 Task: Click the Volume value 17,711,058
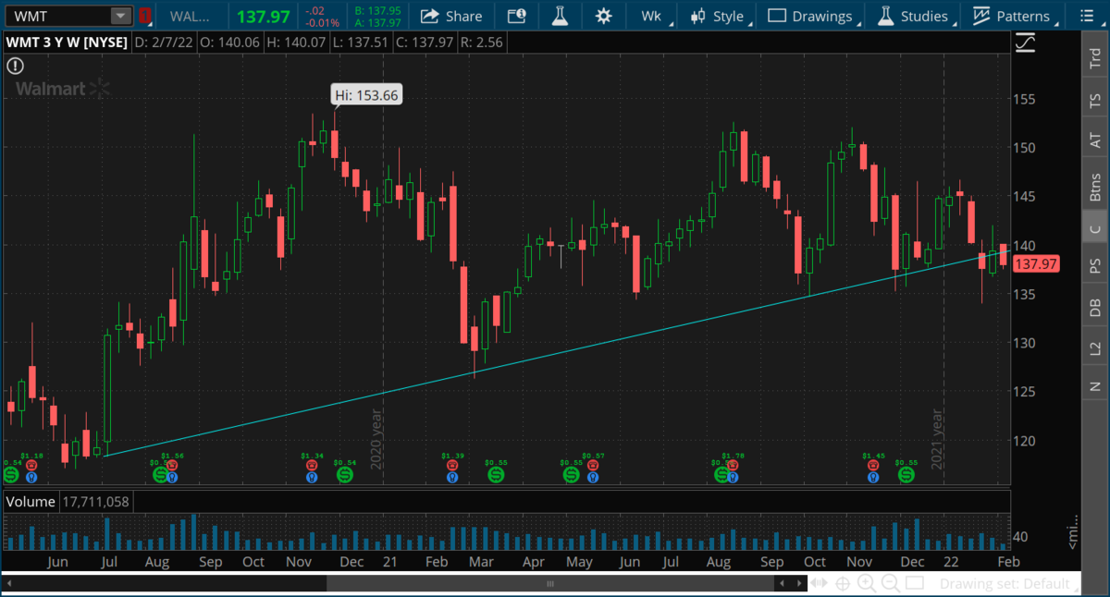[x=96, y=501]
